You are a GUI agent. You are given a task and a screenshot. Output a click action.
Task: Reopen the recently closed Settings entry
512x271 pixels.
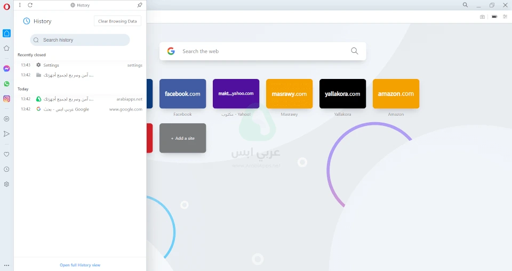(80, 65)
